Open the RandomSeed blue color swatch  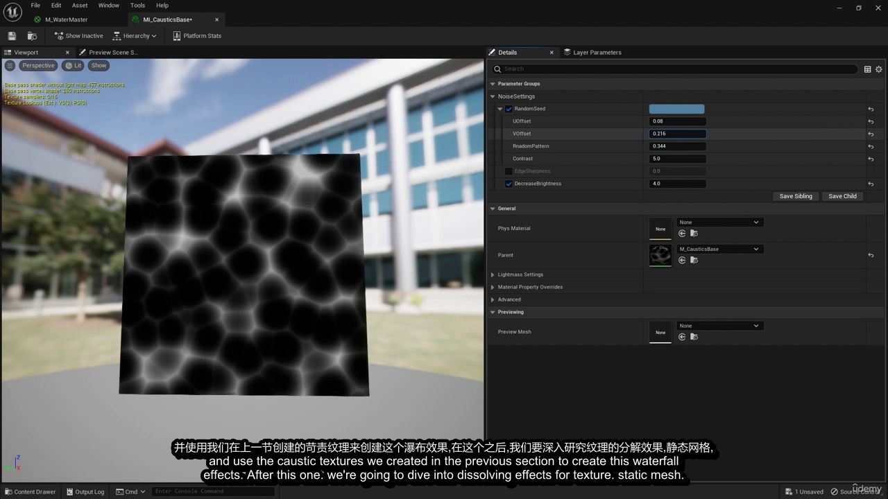pos(676,109)
